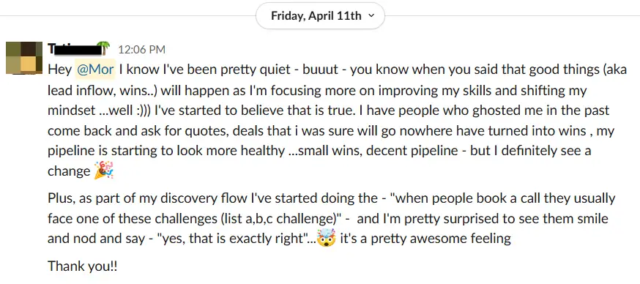
Task: Click the word "Hey" starting the message
Action: [59, 70]
